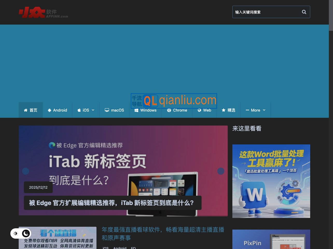
Task: Click the search magnifier icon
Action: click(x=304, y=12)
